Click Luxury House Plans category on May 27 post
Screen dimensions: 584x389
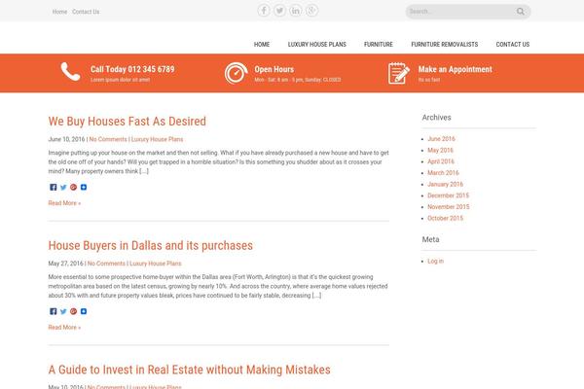(156, 264)
